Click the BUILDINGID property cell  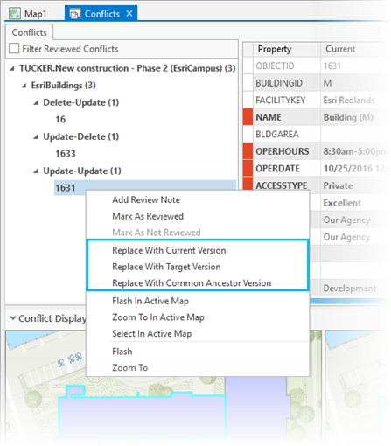point(287,83)
